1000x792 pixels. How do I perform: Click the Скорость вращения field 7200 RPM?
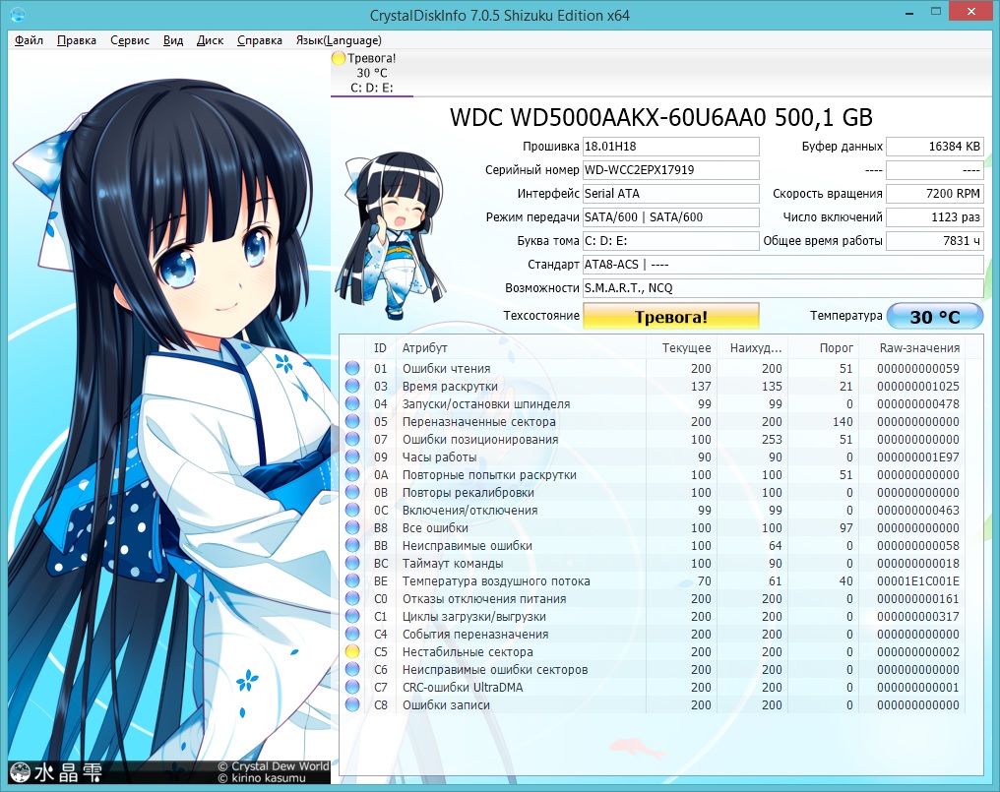[935, 193]
